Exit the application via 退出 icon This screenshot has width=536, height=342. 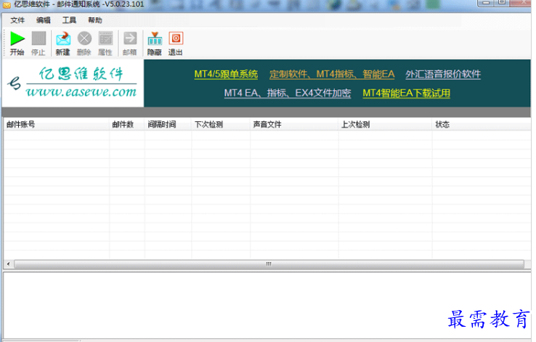click(176, 38)
